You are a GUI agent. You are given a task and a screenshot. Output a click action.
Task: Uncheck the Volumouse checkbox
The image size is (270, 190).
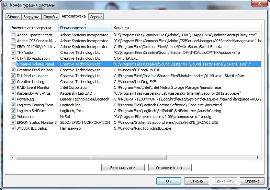13,117
